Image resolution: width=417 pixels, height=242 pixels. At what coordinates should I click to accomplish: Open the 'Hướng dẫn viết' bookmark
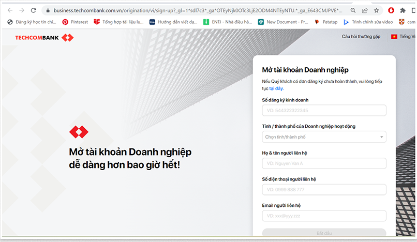[x=173, y=22]
